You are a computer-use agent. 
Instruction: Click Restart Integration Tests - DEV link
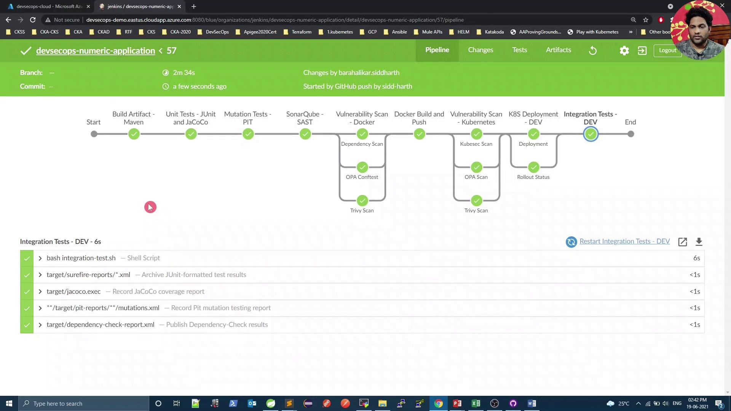coord(624,241)
